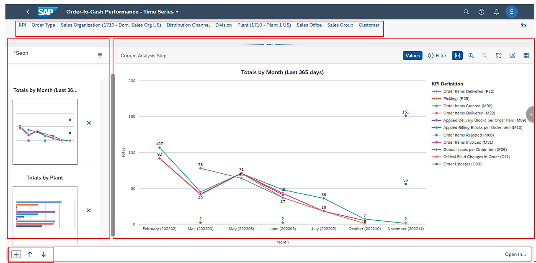536x263 pixels.
Task: Change chart type via line chart icon
Action: (x=512, y=55)
